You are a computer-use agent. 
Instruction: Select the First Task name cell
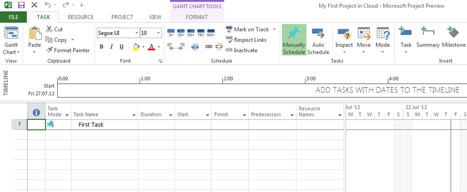coord(104,124)
